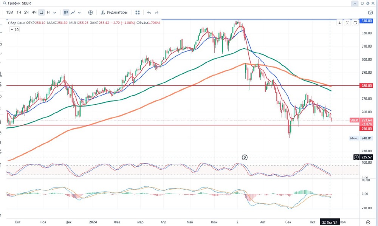Take a chart snapshot with camera icon
This screenshot has width=378, height=226.
370,12
